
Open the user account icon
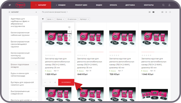pos(169,5)
